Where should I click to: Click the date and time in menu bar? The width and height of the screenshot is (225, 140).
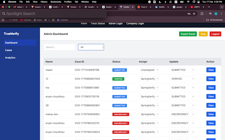[212, 2]
